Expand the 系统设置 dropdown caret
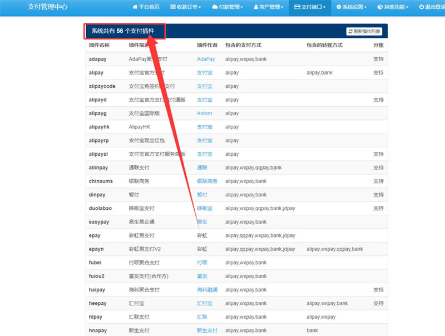 point(367,8)
